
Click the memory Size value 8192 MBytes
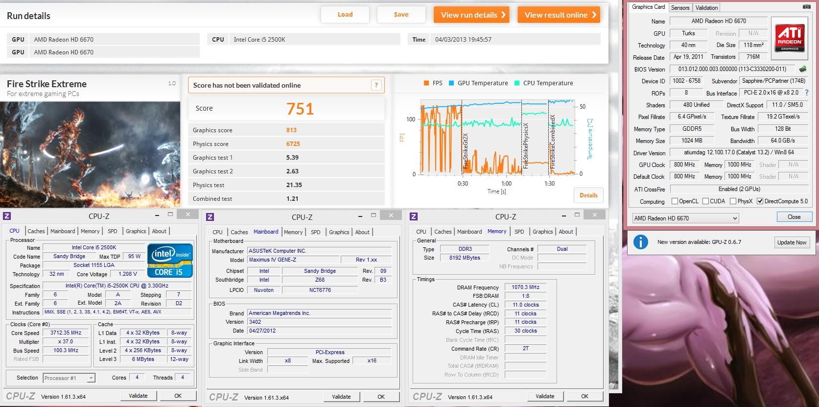click(x=465, y=258)
